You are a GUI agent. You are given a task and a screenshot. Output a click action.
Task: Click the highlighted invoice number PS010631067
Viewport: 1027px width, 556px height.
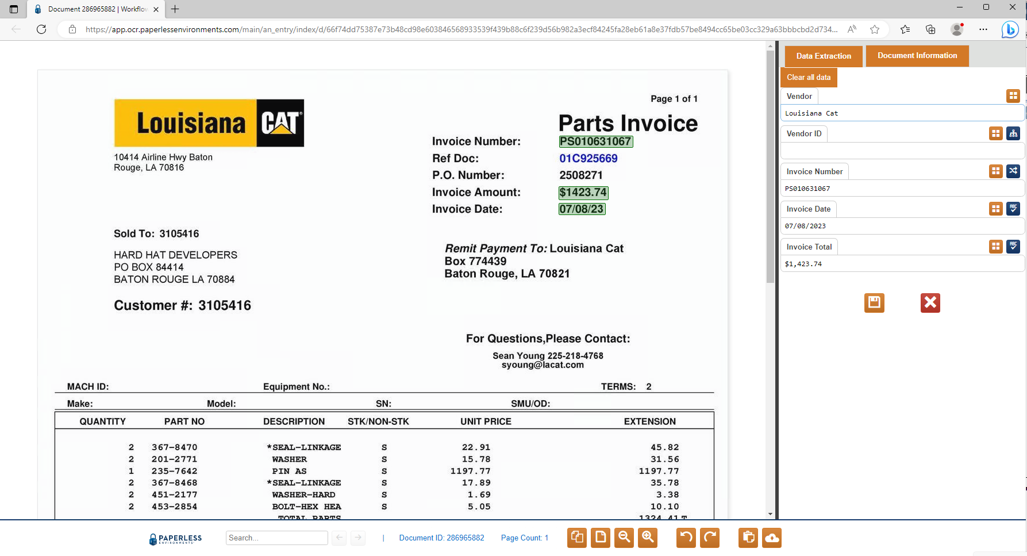click(x=595, y=141)
